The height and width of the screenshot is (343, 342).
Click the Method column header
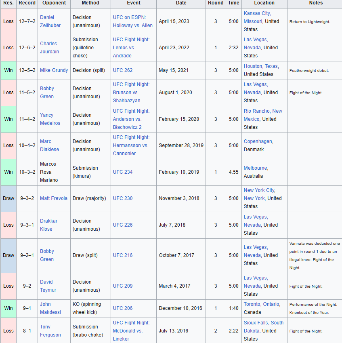pyautogui.click(x=90, y=3)
